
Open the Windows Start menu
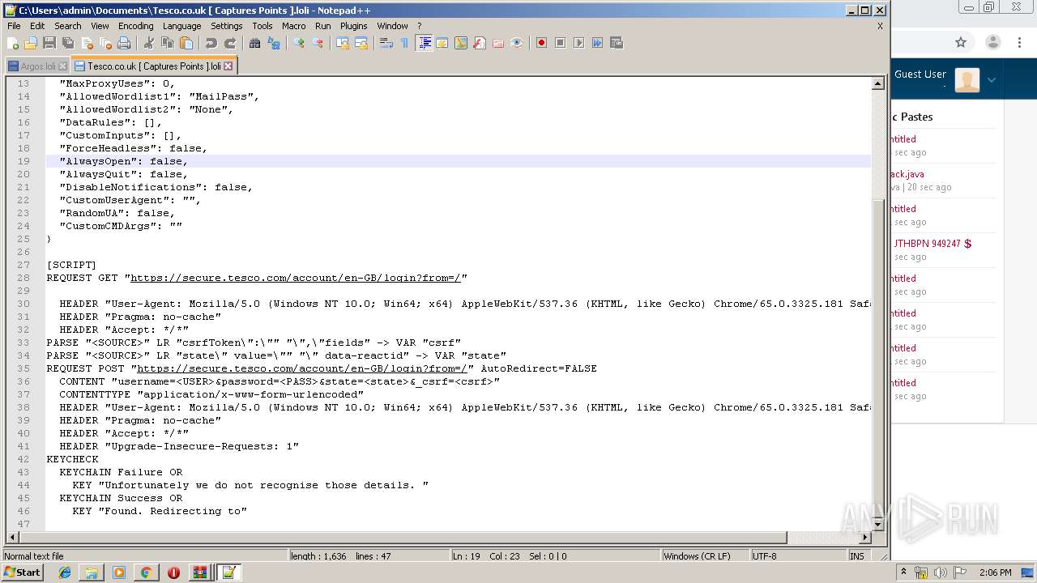tap(22, 572)
